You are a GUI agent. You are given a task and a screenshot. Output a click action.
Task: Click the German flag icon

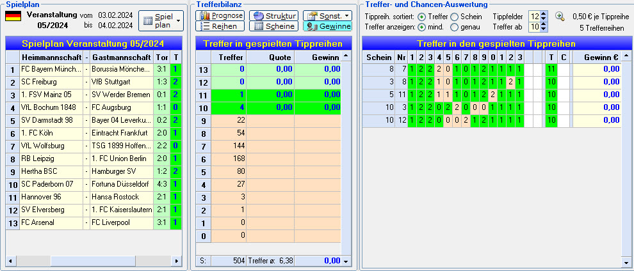tap(13, 16)
